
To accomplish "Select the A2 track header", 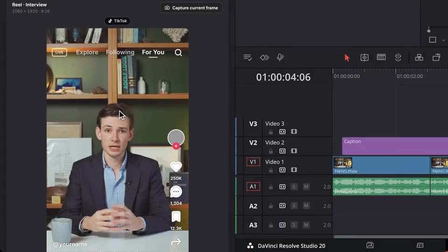I will (253, 206).
